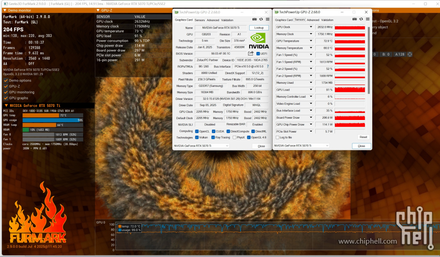Click the Name field NVIDIA GeForce RTX 5070 Ti
This screenshot has width=440, height=257.
pos(220,28)
